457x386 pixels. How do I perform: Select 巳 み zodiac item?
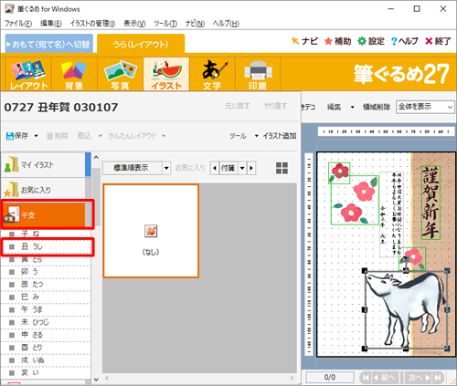46,297
